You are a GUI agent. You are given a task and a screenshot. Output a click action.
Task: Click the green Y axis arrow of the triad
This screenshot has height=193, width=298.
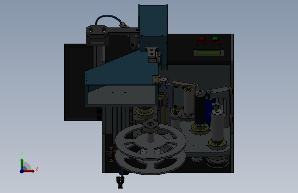click(22, 164)
